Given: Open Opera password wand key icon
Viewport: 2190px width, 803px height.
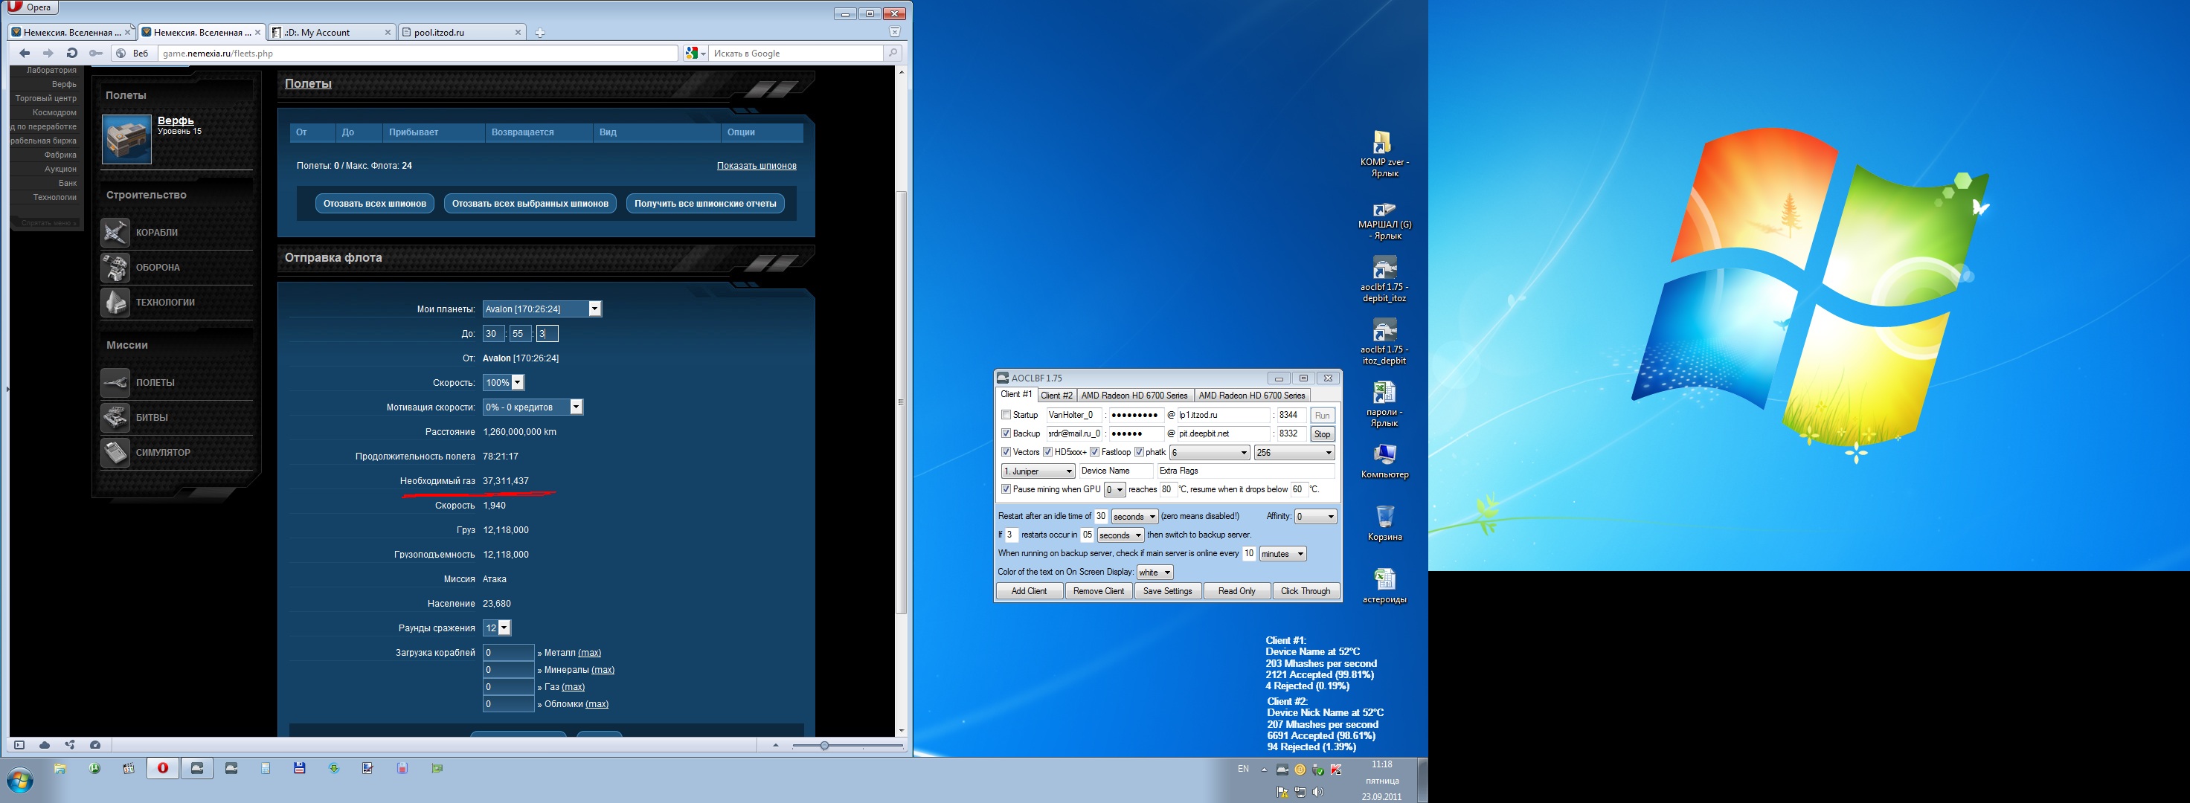Looking at the screenshot, I should [x=96, y=53].
